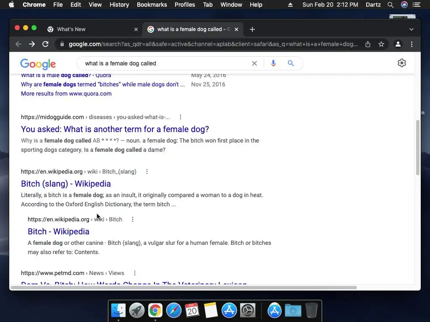430x322 pixels.
Task: Click the vertical page scrollbar
Action: click(x=418, y=147)
